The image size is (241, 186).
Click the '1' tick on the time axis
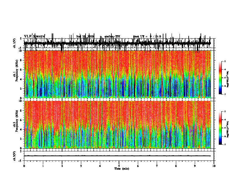pyautogui.click(x=43, y=166)
